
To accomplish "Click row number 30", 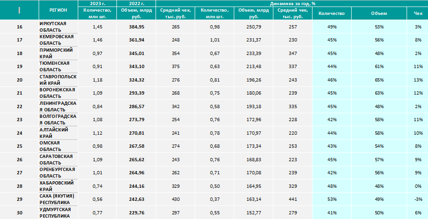I will pos(20,213).
